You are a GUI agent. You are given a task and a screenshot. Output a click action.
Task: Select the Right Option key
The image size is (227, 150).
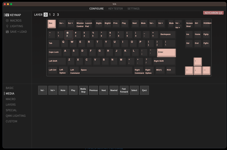[149, 70]
